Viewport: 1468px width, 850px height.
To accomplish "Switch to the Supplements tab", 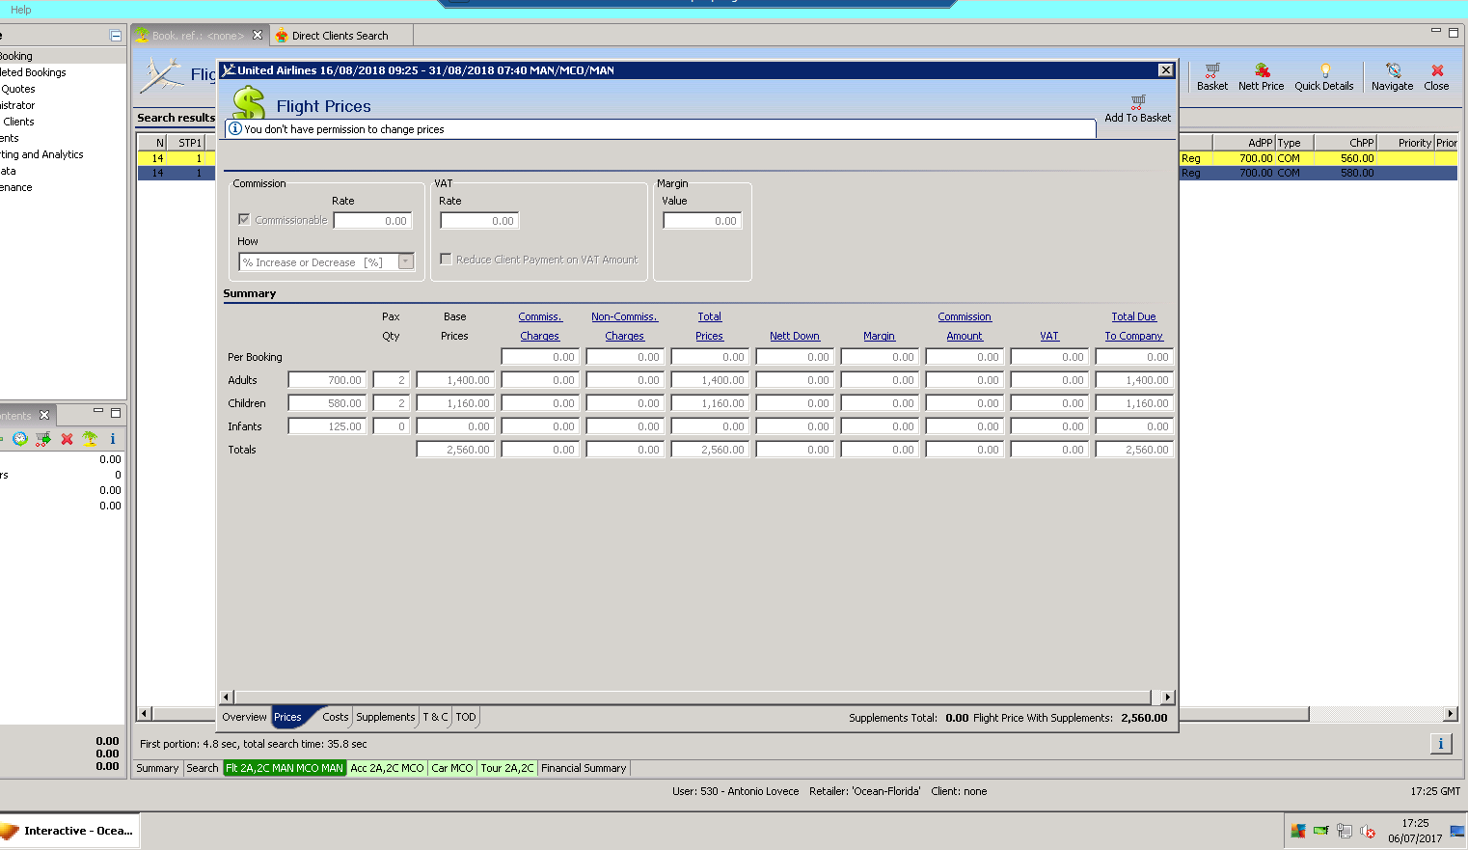I will (x=385, y=717).
